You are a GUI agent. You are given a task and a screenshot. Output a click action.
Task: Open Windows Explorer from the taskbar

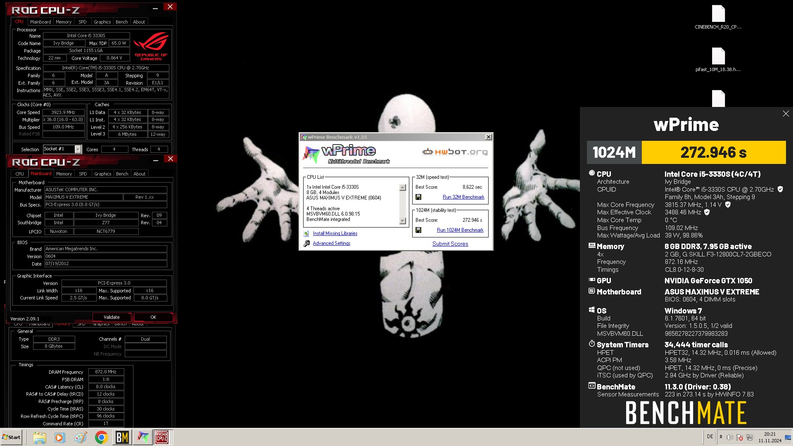pyautogui.click(x=40, y=437)
